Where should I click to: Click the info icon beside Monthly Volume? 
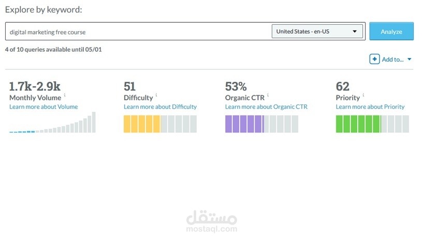click(x=65, y=96)
